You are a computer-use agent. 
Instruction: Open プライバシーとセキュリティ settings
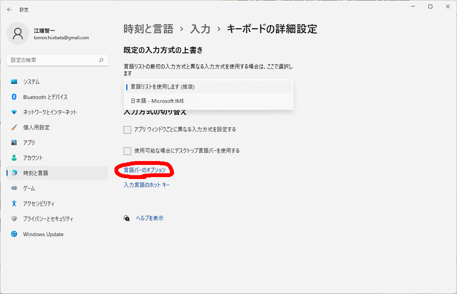point(48,219)
